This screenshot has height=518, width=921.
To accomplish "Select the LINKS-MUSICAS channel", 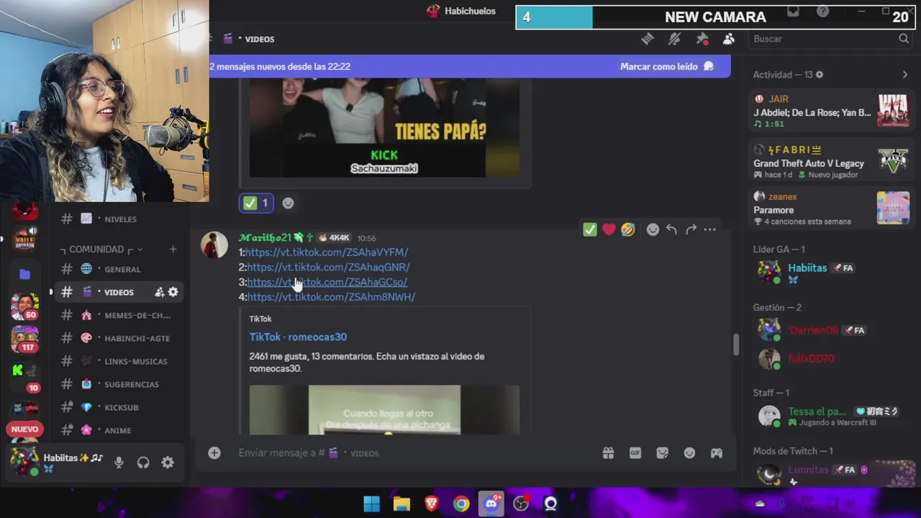I will (x=119, y=361).
